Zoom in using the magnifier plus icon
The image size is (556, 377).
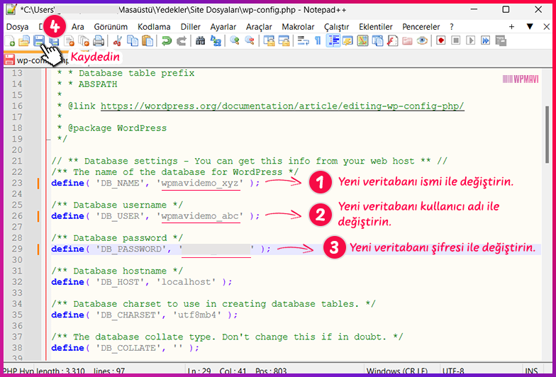234,41
